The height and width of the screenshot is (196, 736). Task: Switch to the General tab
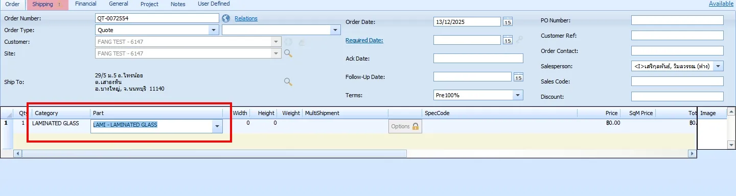click(x=119, y=4)
